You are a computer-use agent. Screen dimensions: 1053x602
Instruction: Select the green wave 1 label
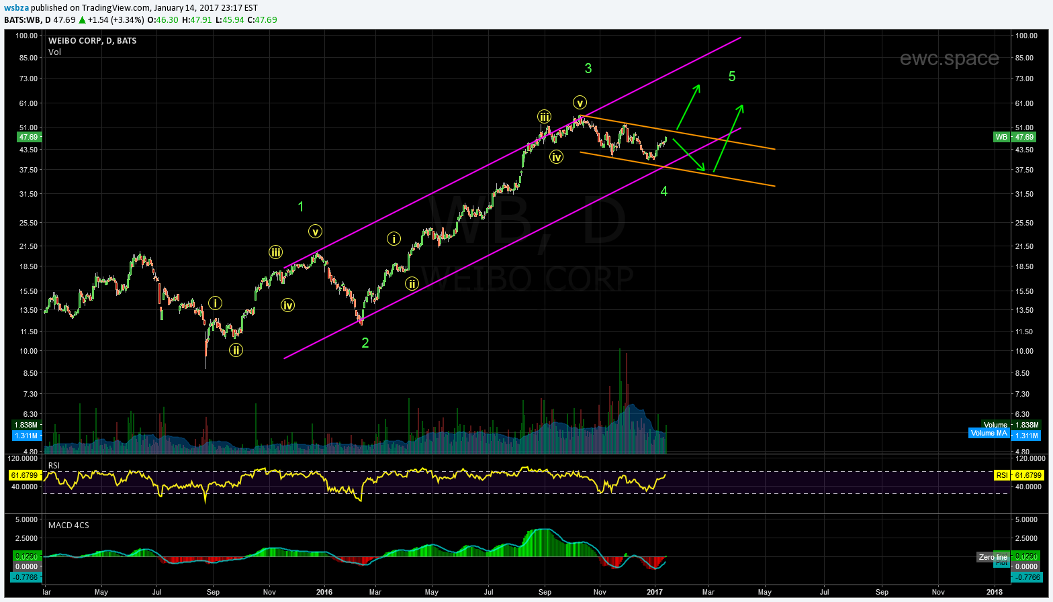[302, 207]
